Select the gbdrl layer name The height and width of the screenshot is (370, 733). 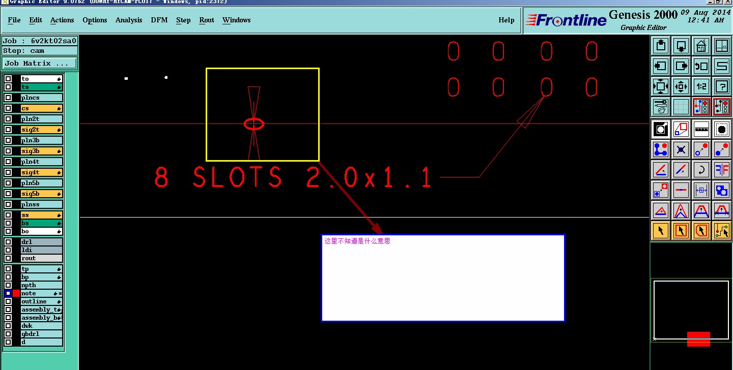click(42, 334)
